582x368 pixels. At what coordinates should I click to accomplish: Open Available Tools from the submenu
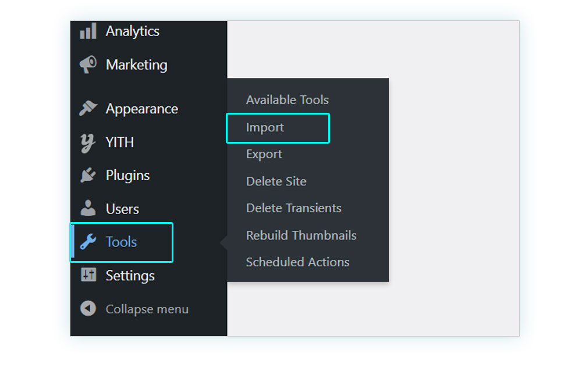(x=288, y=99)
